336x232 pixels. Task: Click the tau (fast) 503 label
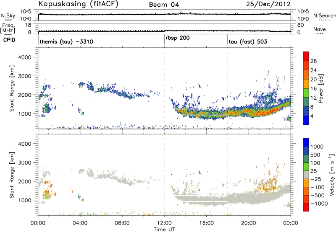point(248,41)
